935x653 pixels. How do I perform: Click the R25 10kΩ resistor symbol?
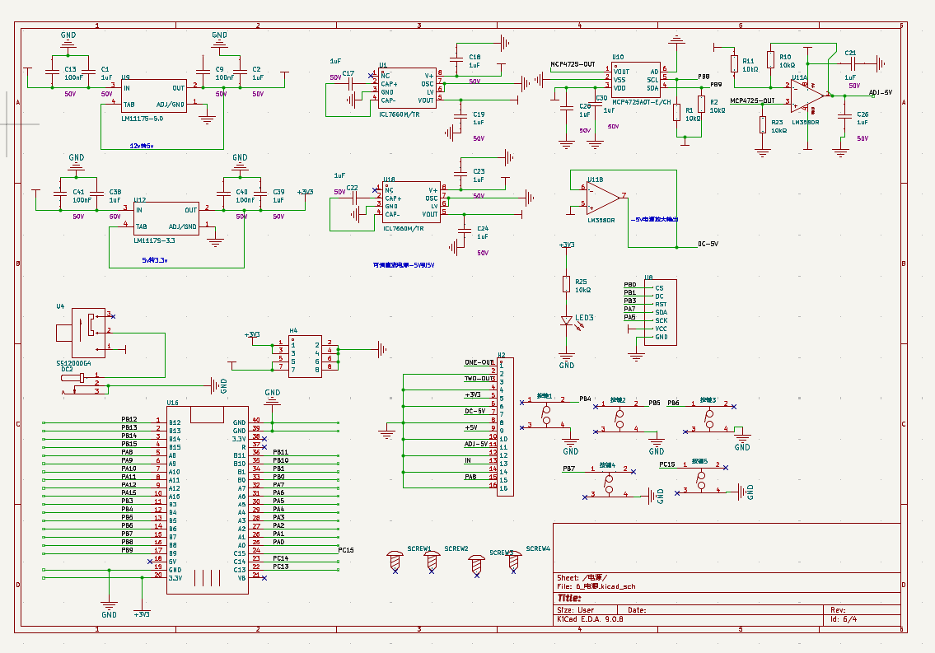[x=566, y=284]
